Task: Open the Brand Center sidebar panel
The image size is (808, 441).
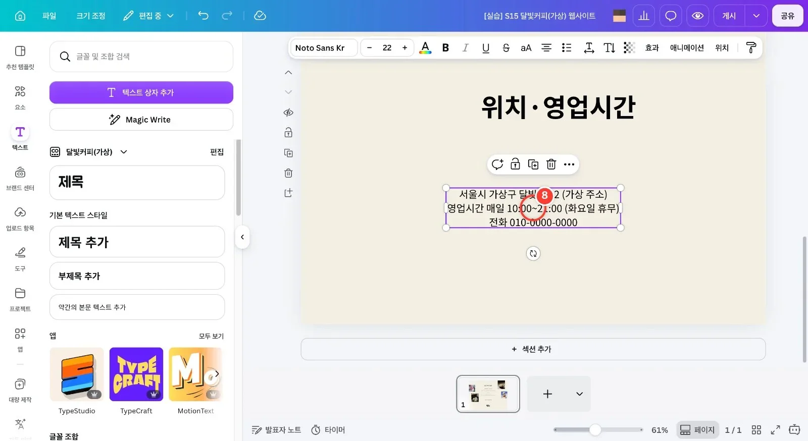Action: [20, 179]
